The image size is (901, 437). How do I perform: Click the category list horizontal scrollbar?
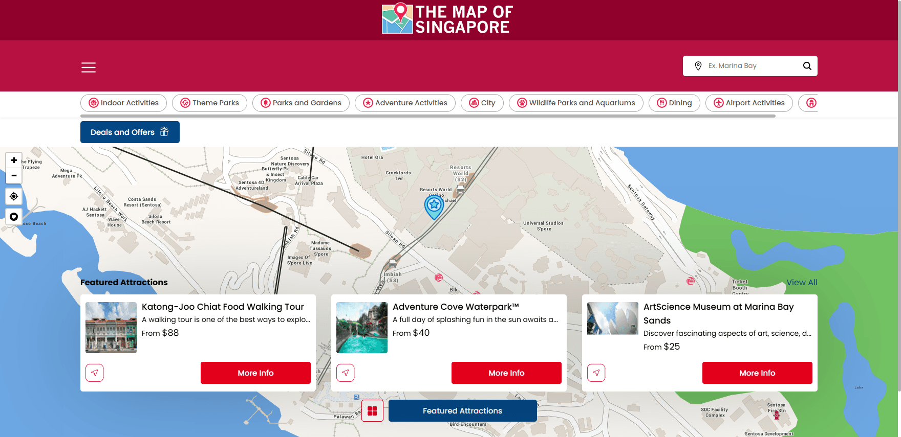click(x=427, y=116)
